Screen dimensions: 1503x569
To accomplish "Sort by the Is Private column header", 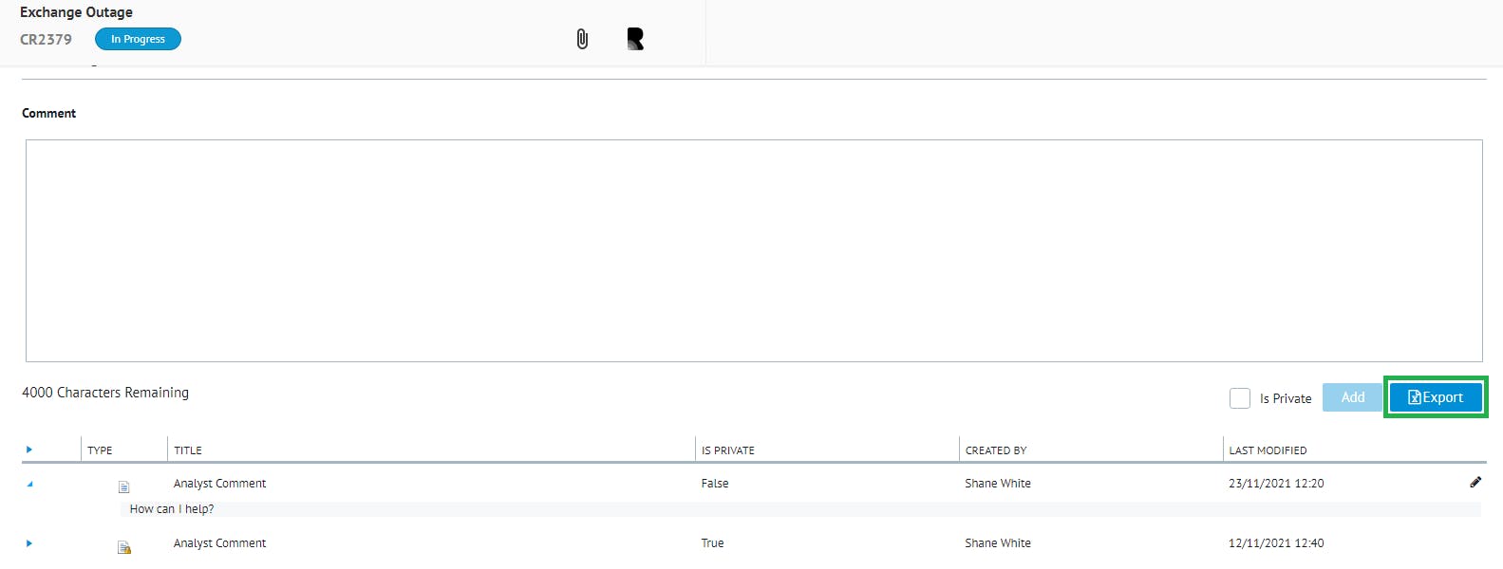I will point(727,450).
